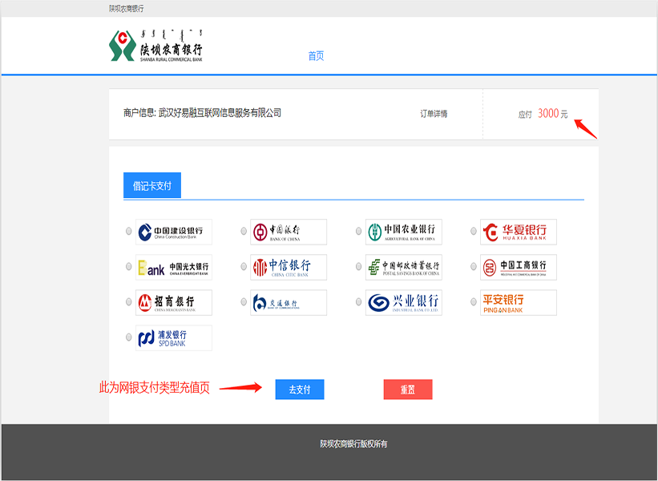Click the Huaxia Bank logo
Screen dimensions: 658x481
[x=519, y=232]
